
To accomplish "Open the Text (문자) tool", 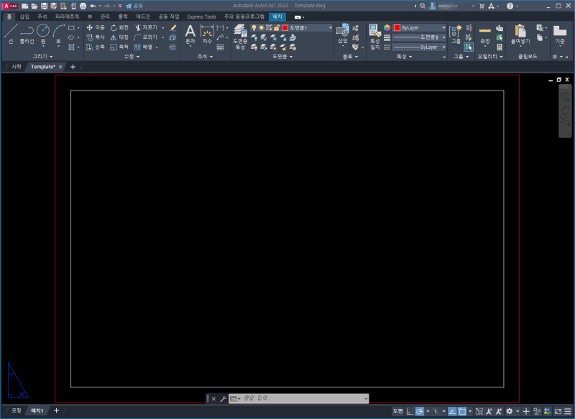I will (x=190, y=30).
